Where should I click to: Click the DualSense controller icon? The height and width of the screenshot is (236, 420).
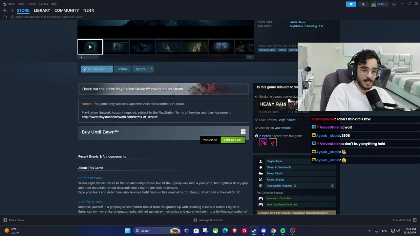pos(261,205)
